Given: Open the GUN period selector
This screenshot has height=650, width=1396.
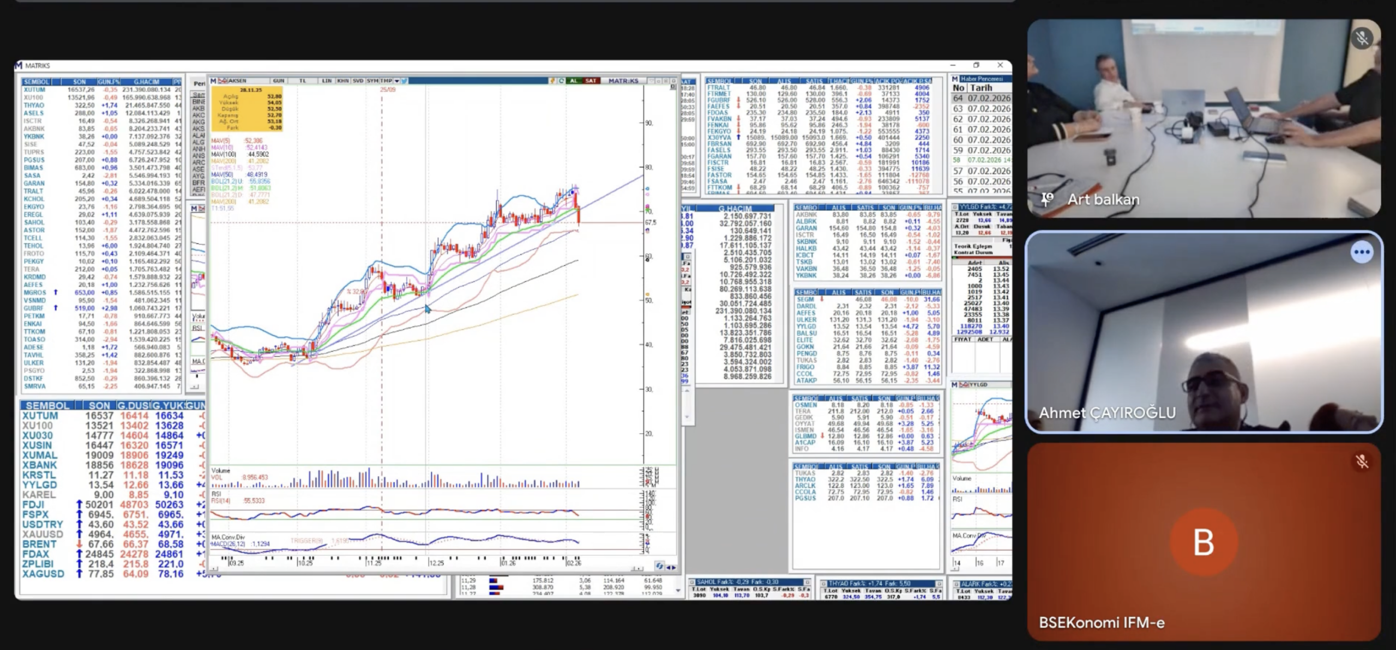Looking at the screenshot, I should pos(278,81).
